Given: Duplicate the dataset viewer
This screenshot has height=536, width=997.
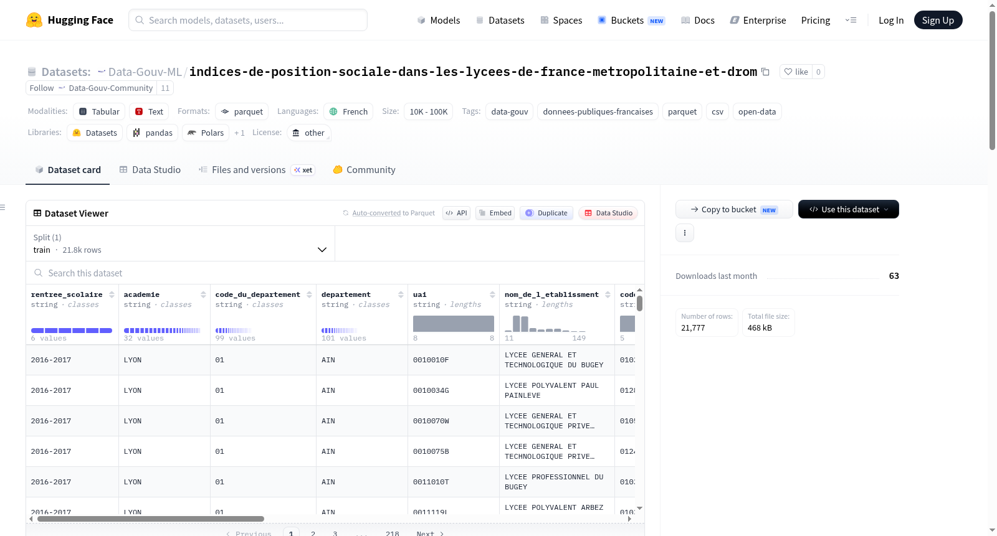Looking at the screenshot, I should click(x=546, y=213).
